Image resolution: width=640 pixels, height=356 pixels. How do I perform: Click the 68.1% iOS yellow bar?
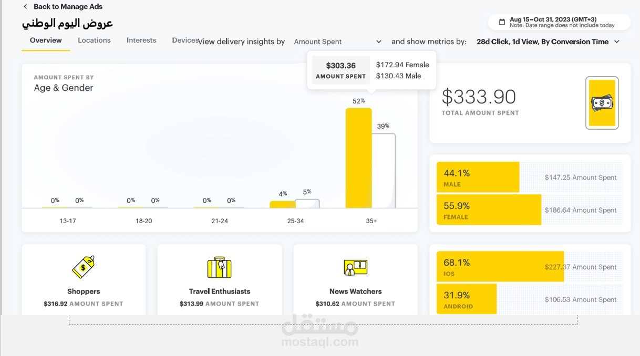500,267
